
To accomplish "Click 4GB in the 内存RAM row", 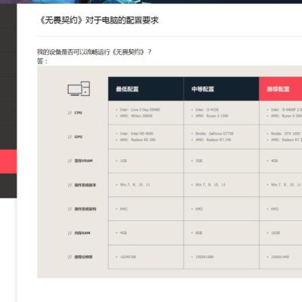I will pos(123,233).
